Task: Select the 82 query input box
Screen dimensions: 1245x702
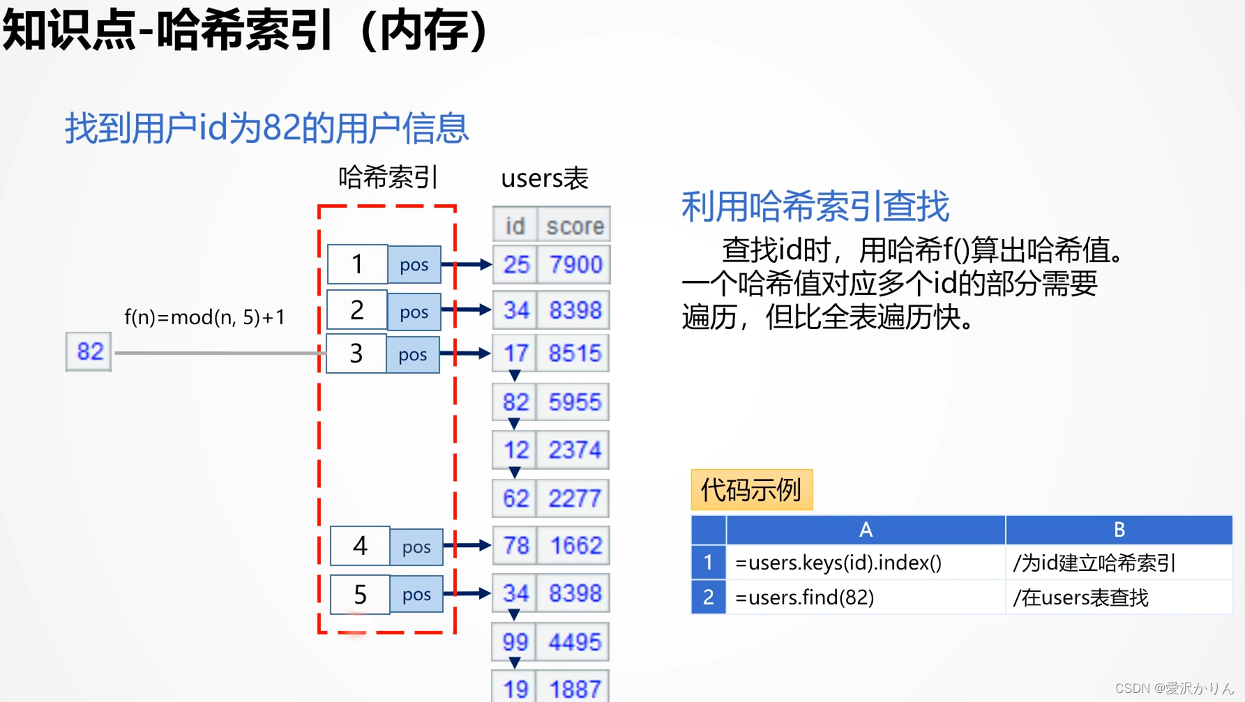Action: pos(88,352)
